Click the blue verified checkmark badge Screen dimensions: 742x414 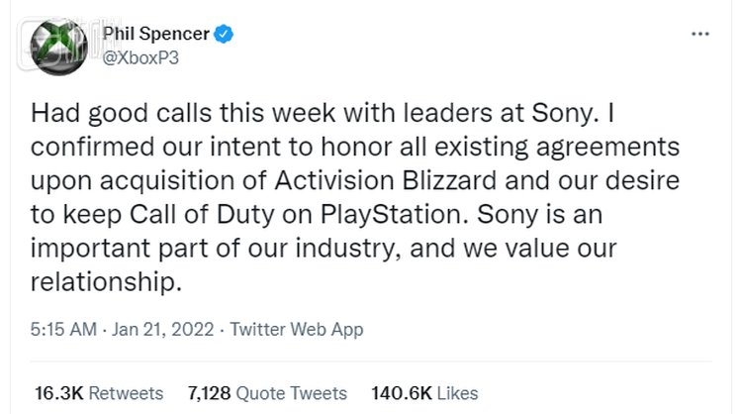pyautogui.click(x=226, y=35)
